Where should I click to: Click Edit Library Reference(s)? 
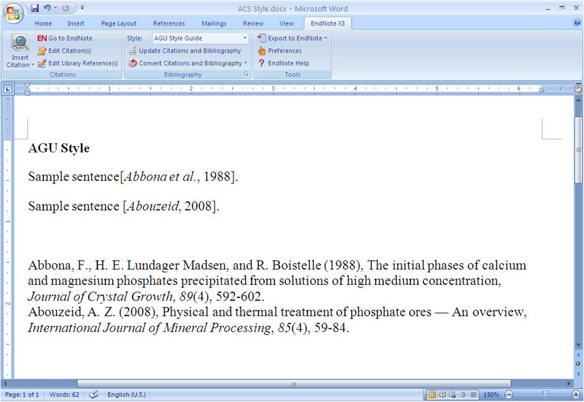click(x=78, y=63)
